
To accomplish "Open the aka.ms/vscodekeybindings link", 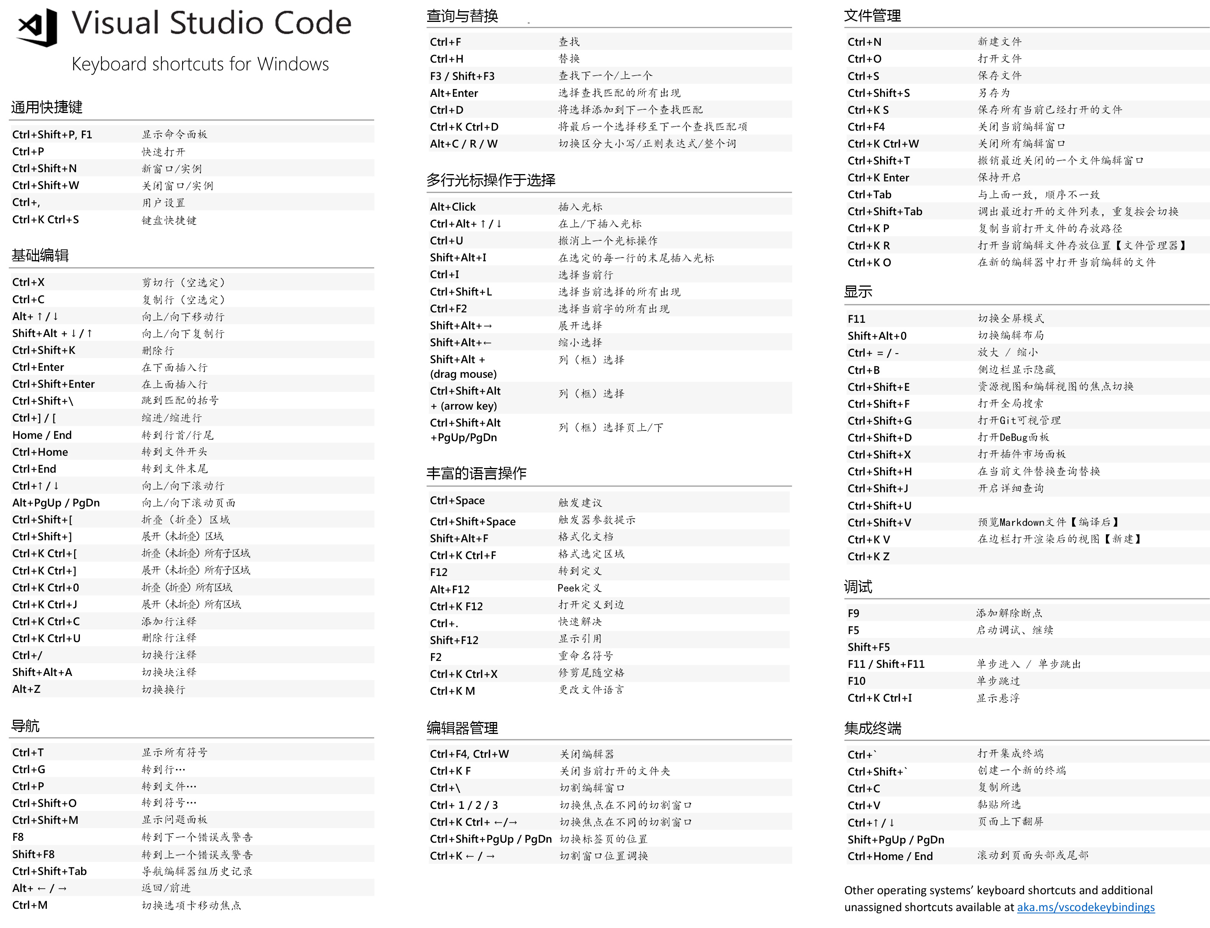I will tap(1086, 907).
